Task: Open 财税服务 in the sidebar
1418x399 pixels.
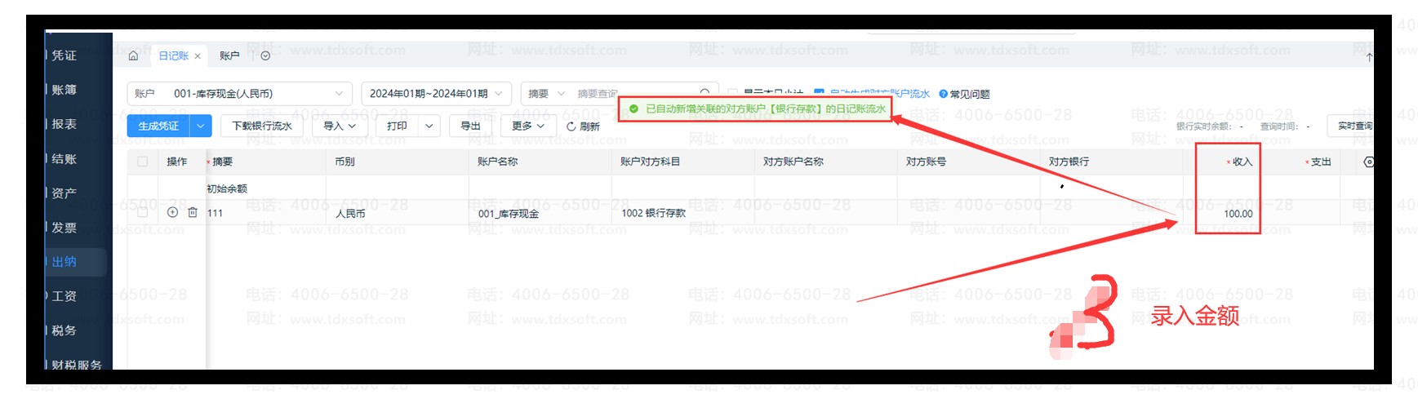Action: point(76,364)
